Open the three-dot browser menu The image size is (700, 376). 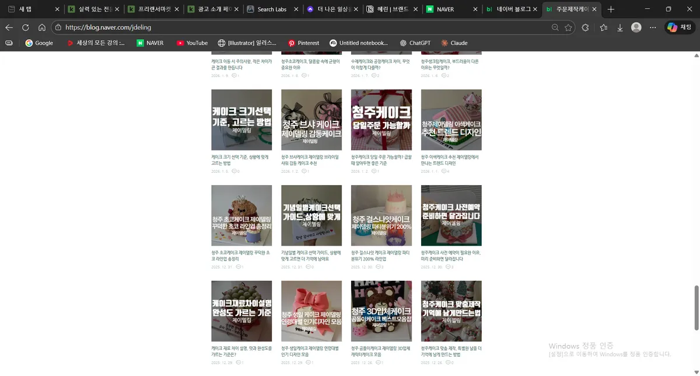click(x=653, y=27)
